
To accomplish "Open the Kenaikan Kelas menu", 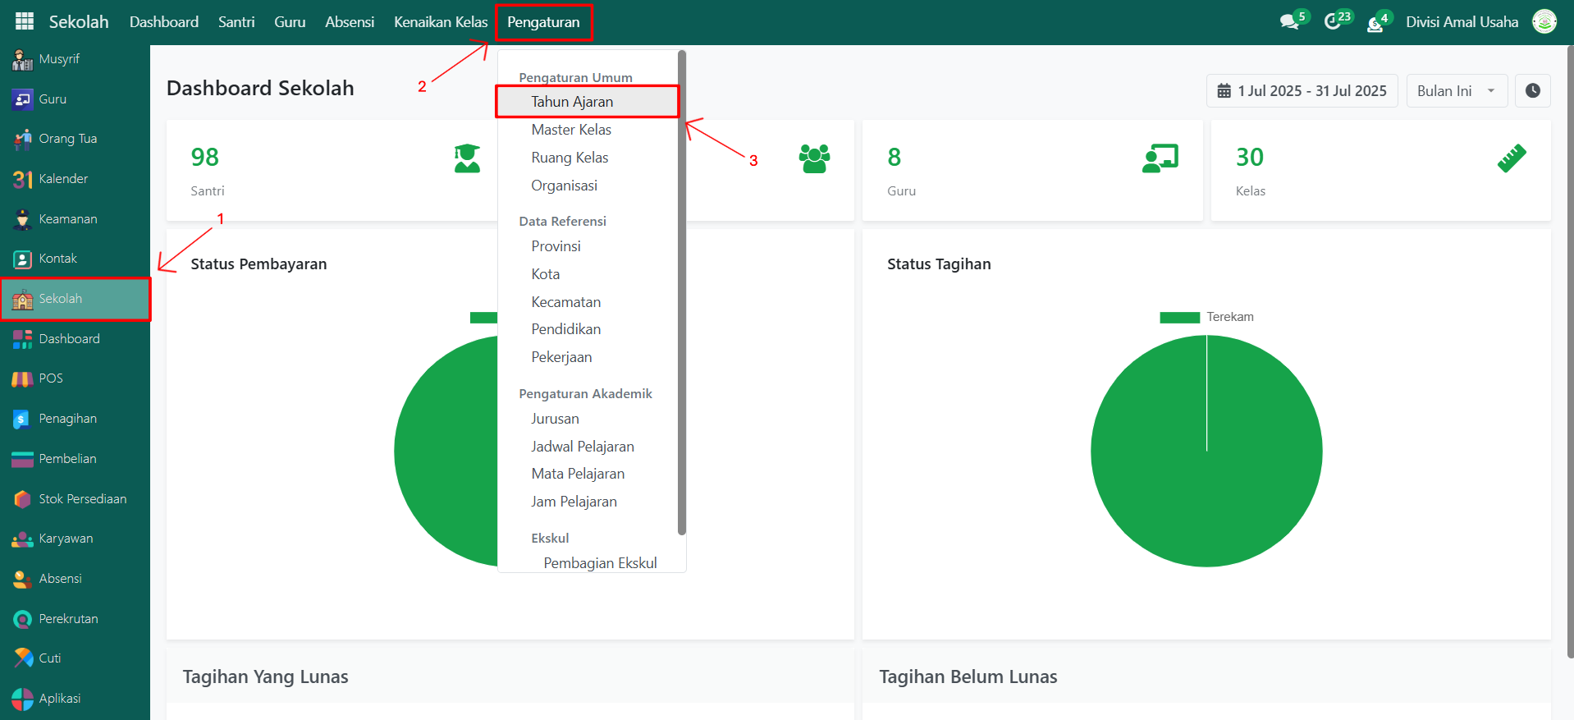I will click(440, 22).
